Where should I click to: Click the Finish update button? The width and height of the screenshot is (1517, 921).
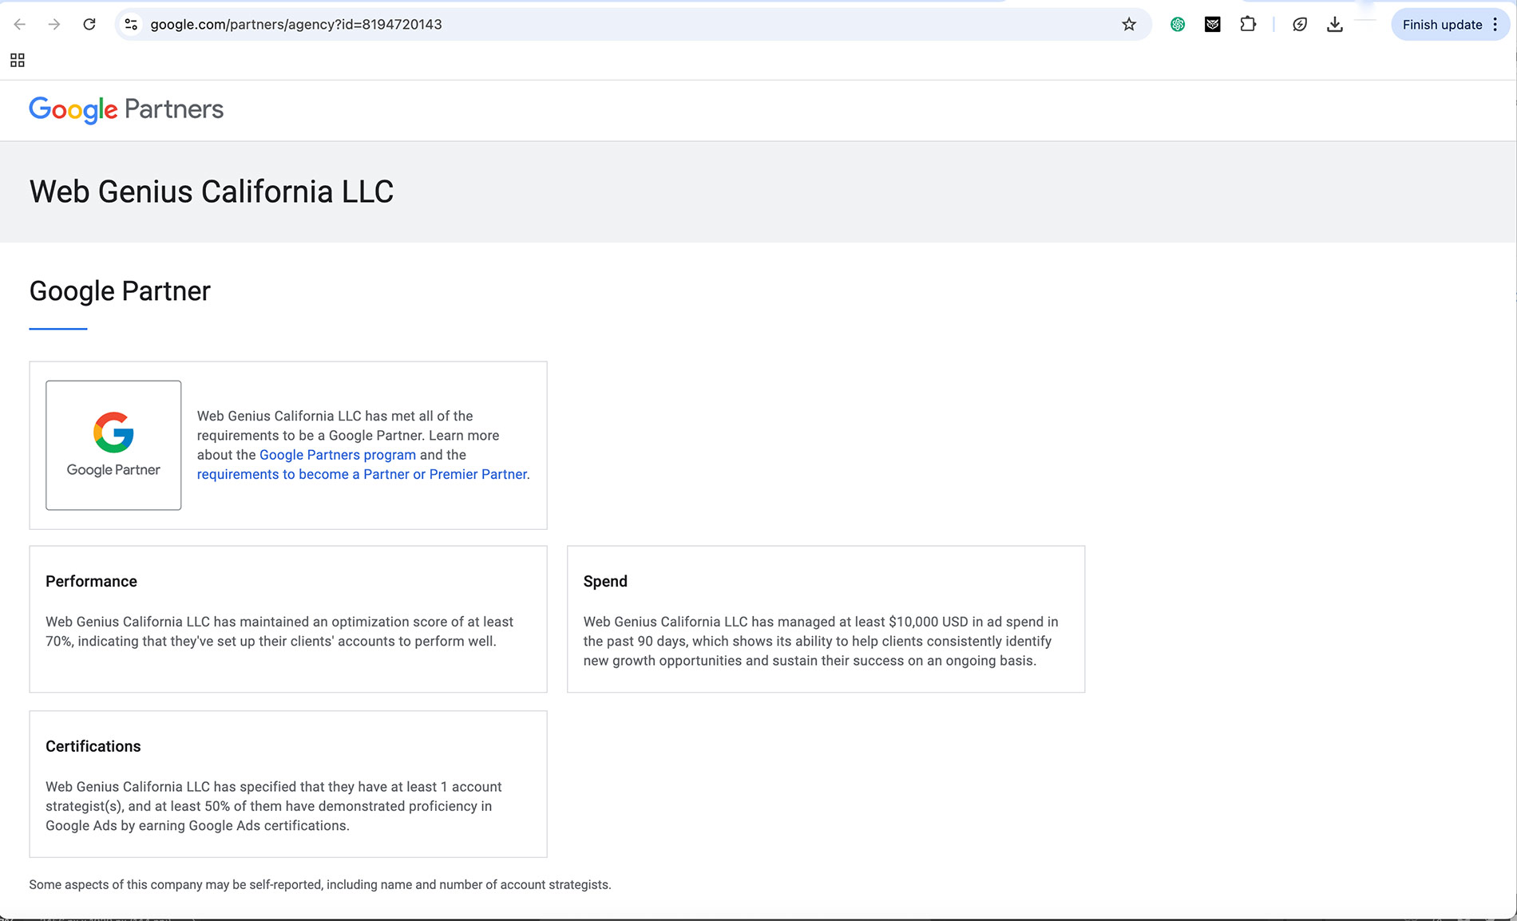coord(1442,25)
